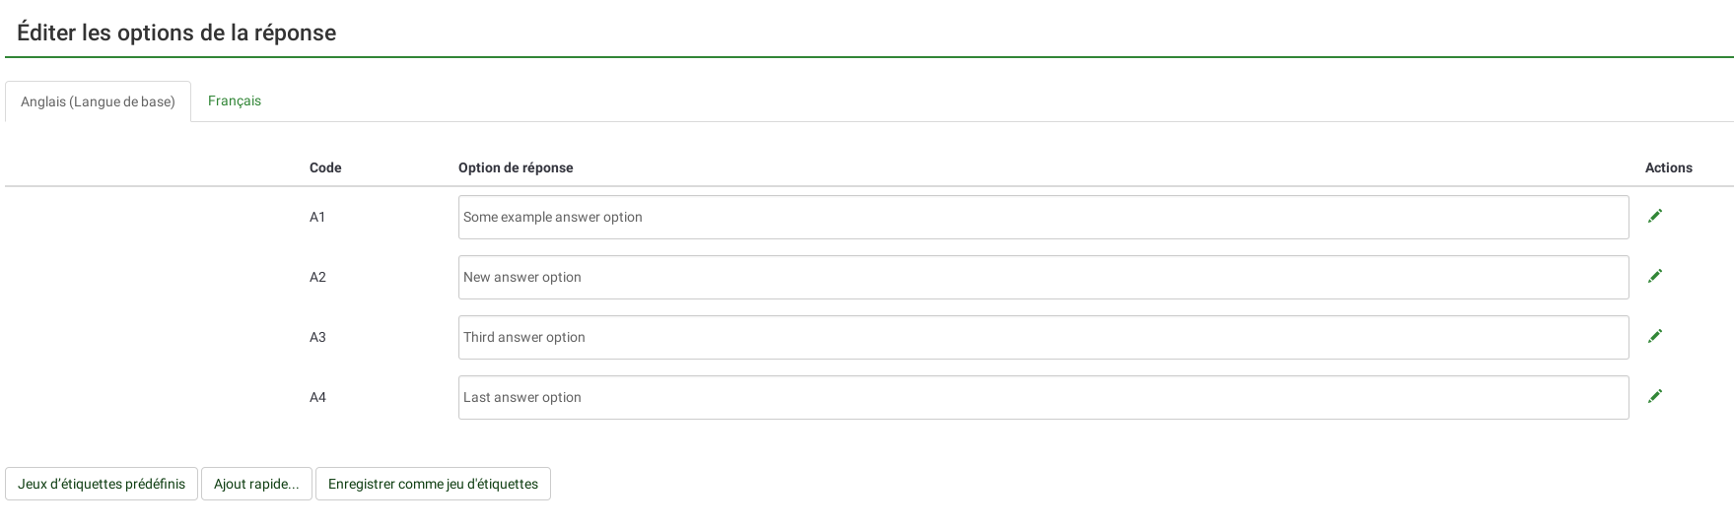Image resolution: width=1734 pixels, height=529 pixels.
Task: Click the Code column header
Action: [x=325, y=167]
